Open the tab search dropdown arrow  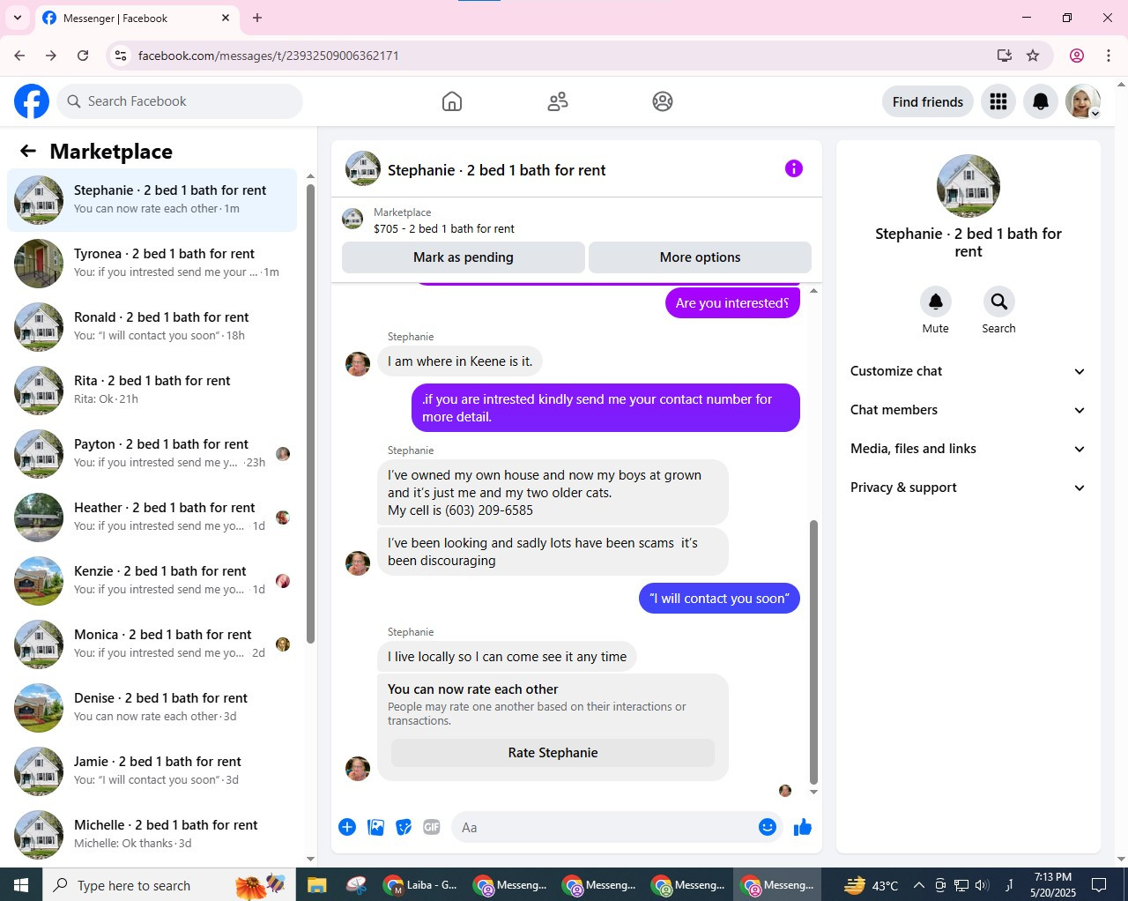click(18, 18)
